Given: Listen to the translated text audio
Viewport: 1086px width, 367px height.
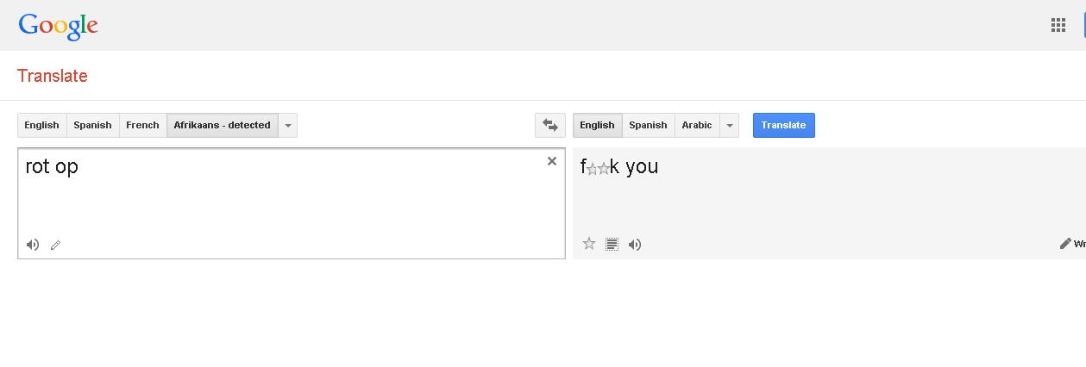Looking at the screenshot, I should 635,244.
